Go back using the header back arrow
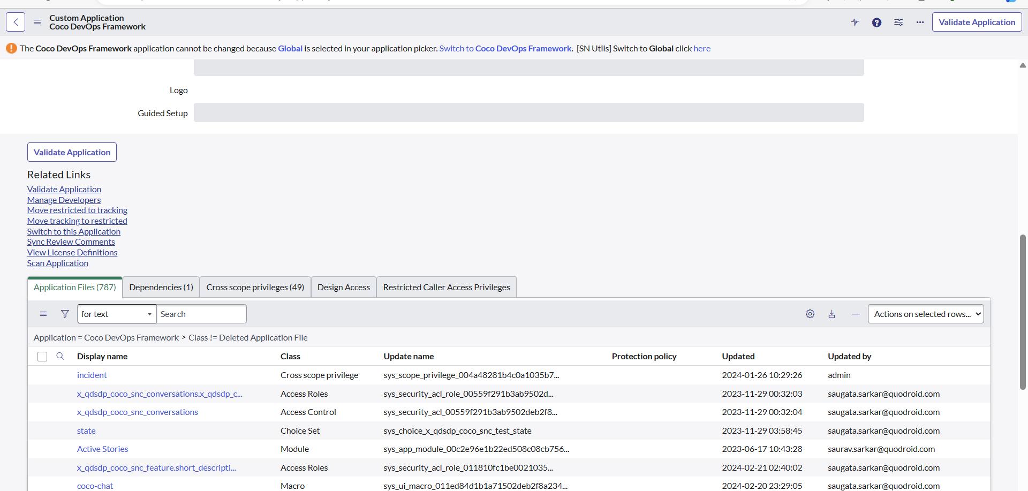The image size is (1028, 491). (x=16, y=22)
